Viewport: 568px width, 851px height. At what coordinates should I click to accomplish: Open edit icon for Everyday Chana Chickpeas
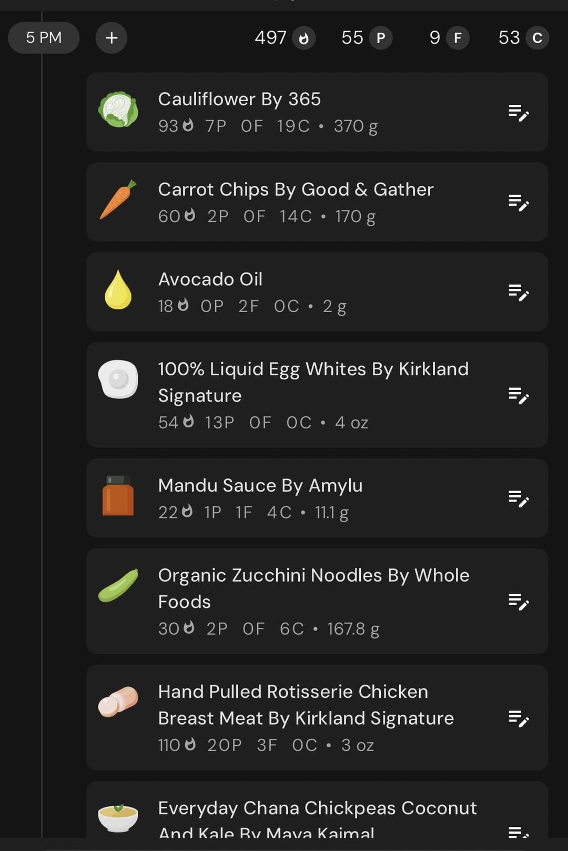pos(519,832)
